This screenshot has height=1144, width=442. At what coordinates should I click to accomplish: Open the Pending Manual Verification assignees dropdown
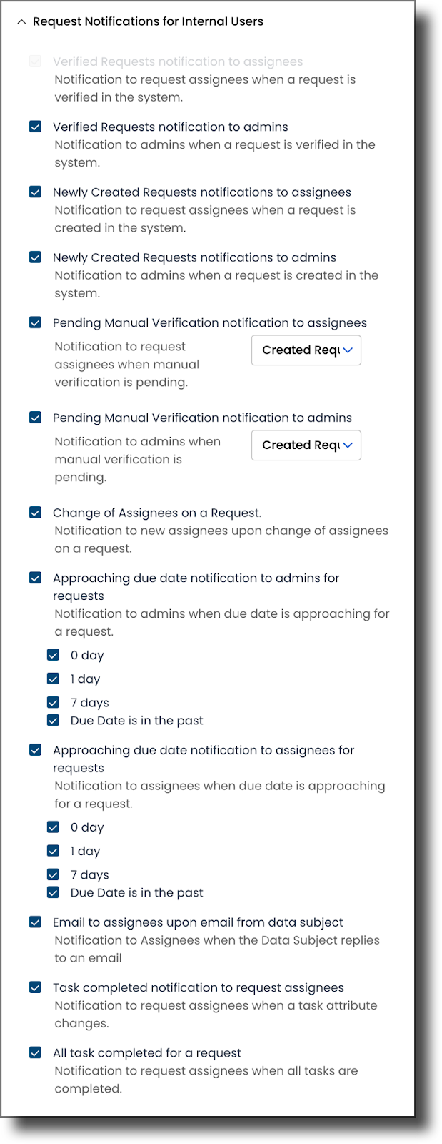click(x=306, y=350)
